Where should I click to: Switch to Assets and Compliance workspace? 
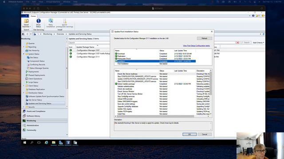[x=36, y=111]
